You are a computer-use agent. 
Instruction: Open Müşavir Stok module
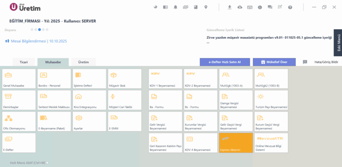[x=125, y=79]
